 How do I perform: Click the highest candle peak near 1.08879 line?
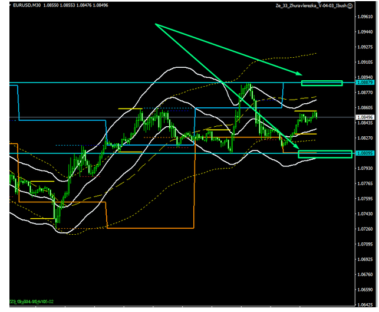click(250, 86)
